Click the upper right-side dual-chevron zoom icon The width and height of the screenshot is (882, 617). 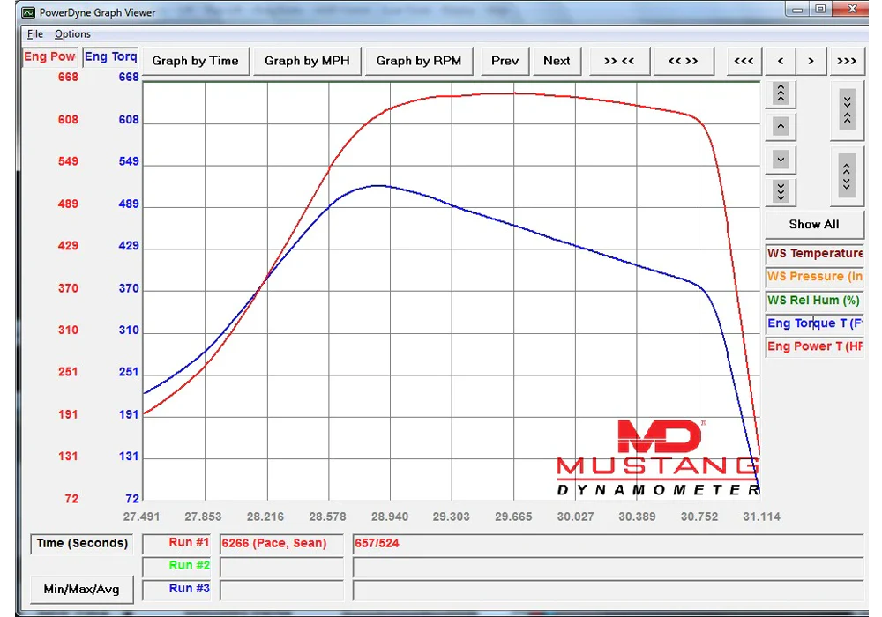[847, 110]
